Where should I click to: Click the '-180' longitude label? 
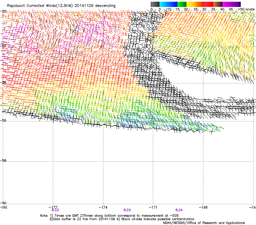(x=3, y=207)
